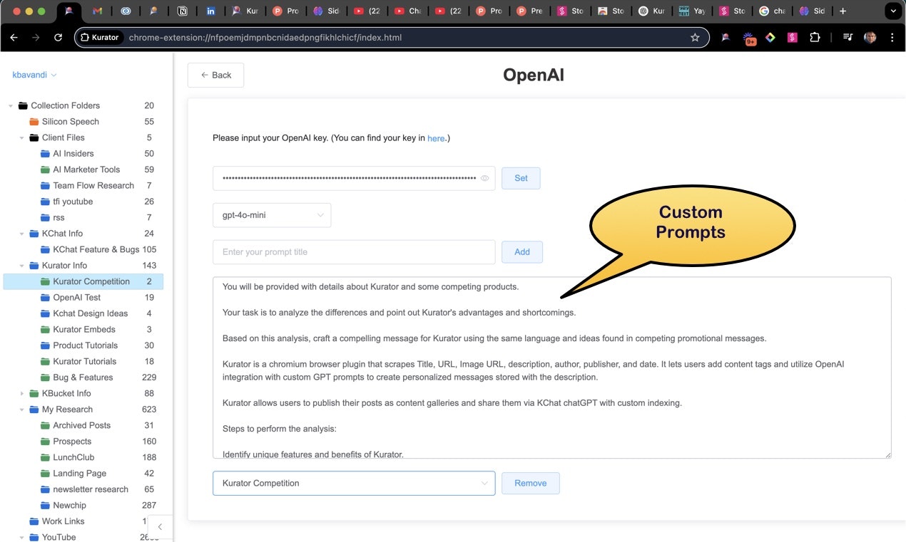The width and height of the screenshot is (906, 542).
Task: Open a new browser tab with plus icon
Action: click(x=843, y=11)
